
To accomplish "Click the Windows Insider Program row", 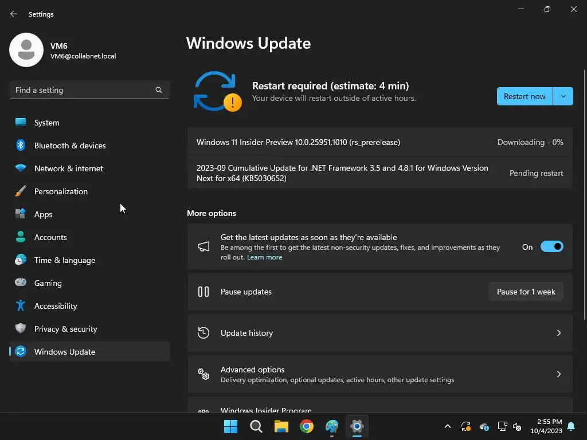I will (380, 405).
